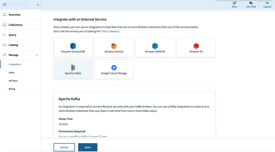This screenshot has width=275, height=152.
Task: Select the Amazon S3 card label
Action: click(196, 52)
